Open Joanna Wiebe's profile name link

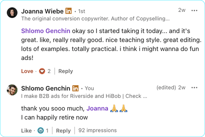click(x=42, y=11)
